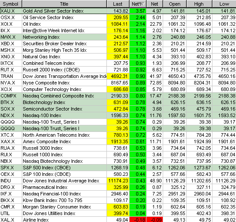Sort by the Last column header

[118, 4]
